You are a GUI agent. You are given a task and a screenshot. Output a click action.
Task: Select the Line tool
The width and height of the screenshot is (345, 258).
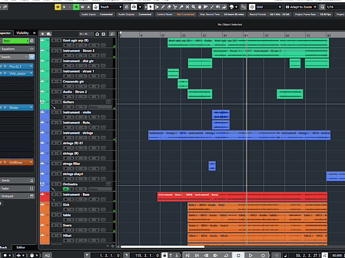[x=212, y=7]
